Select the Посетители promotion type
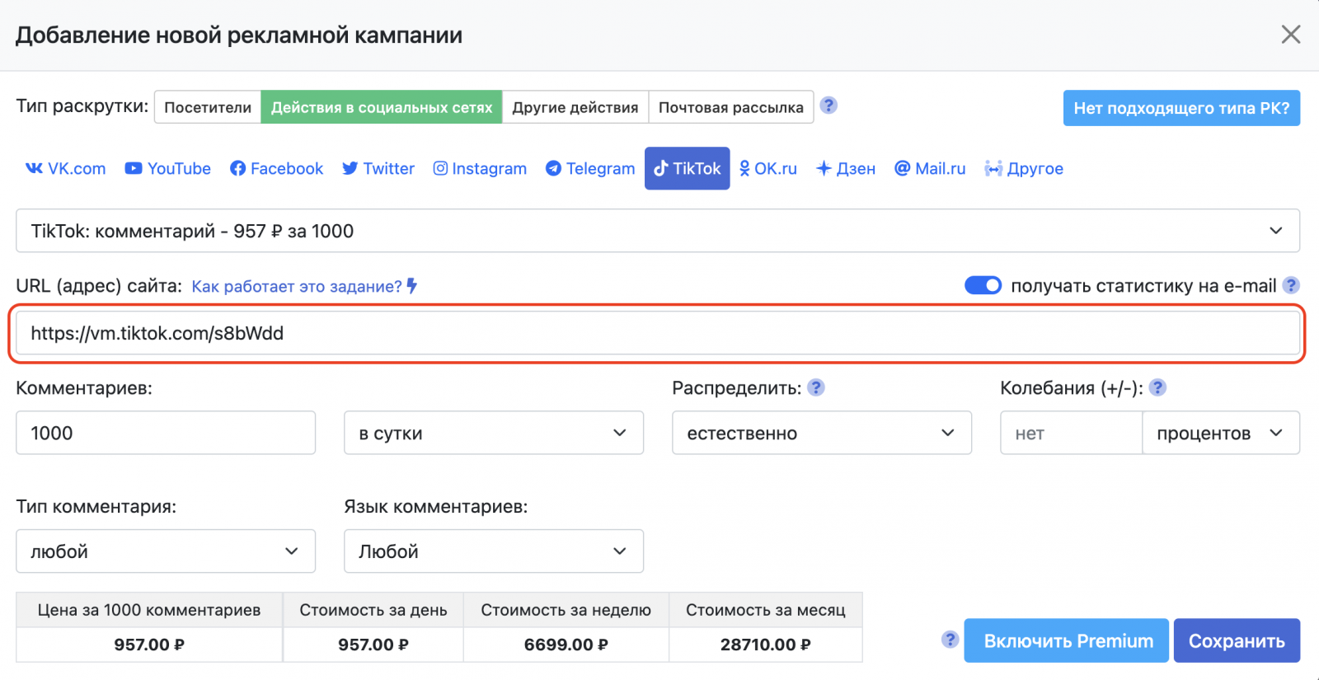Screen dimensions: 1319x680 pos(208,107)
